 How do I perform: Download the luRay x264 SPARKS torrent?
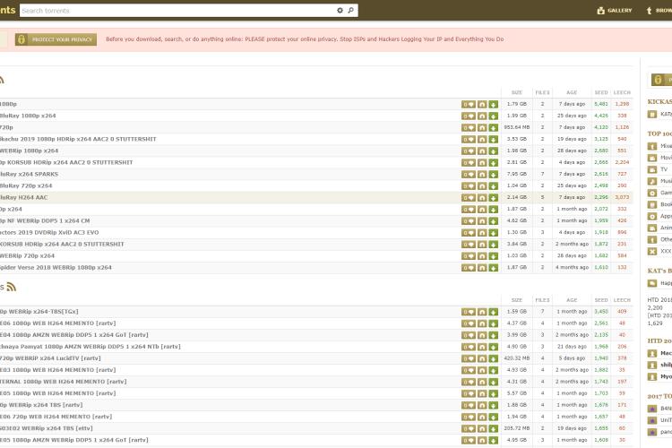494,175
